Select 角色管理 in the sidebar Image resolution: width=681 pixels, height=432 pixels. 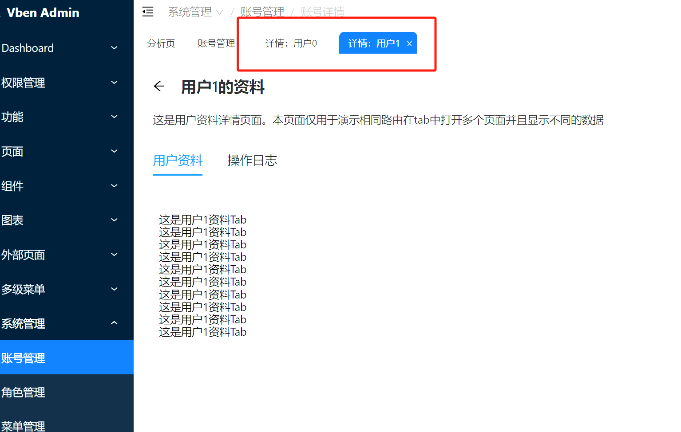coord(23,392)
